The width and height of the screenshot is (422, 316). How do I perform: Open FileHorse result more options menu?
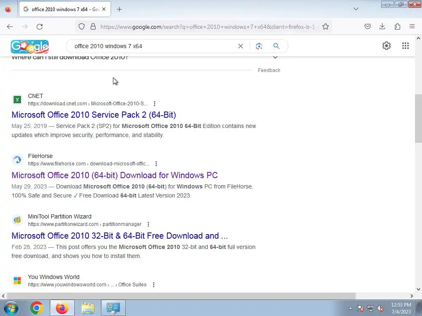(x=156, y=164)
